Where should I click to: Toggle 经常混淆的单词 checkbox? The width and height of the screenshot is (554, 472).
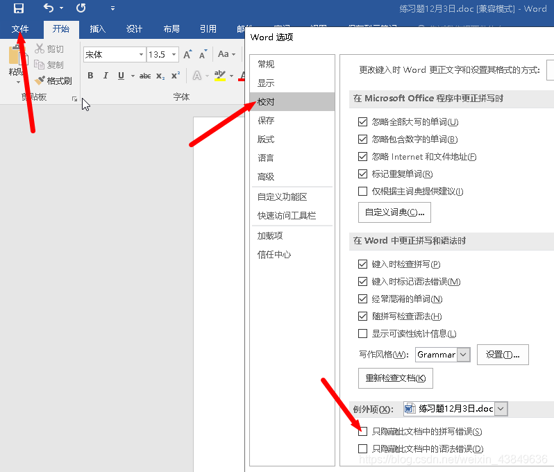362,299
